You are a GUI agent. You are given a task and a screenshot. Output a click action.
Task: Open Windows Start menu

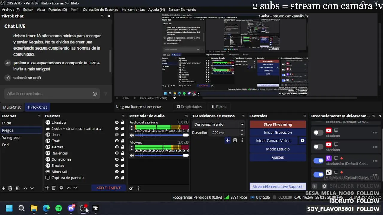point(9,208)
